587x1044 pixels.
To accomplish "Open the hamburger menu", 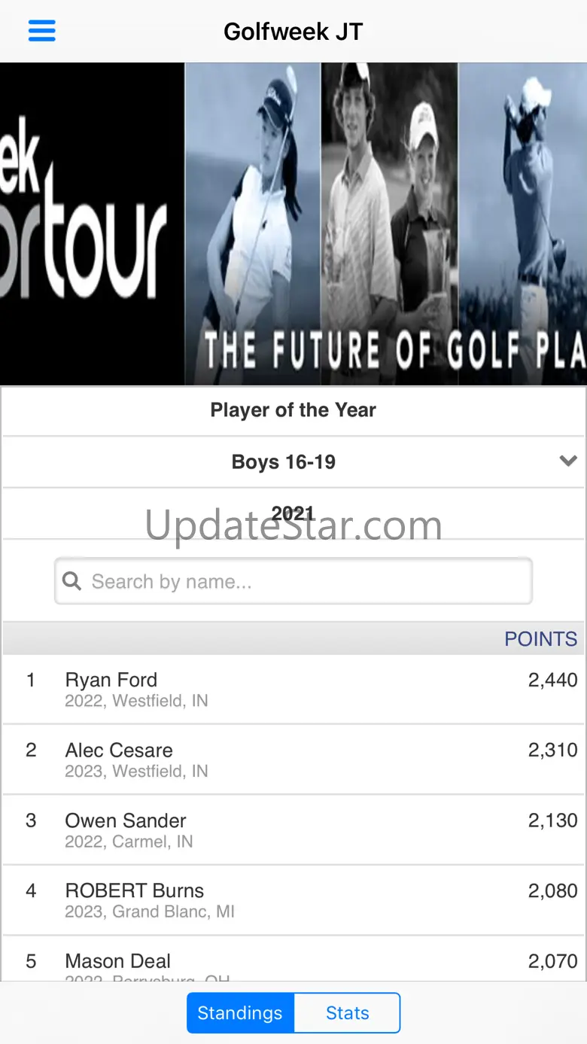I will pos(42,31).
